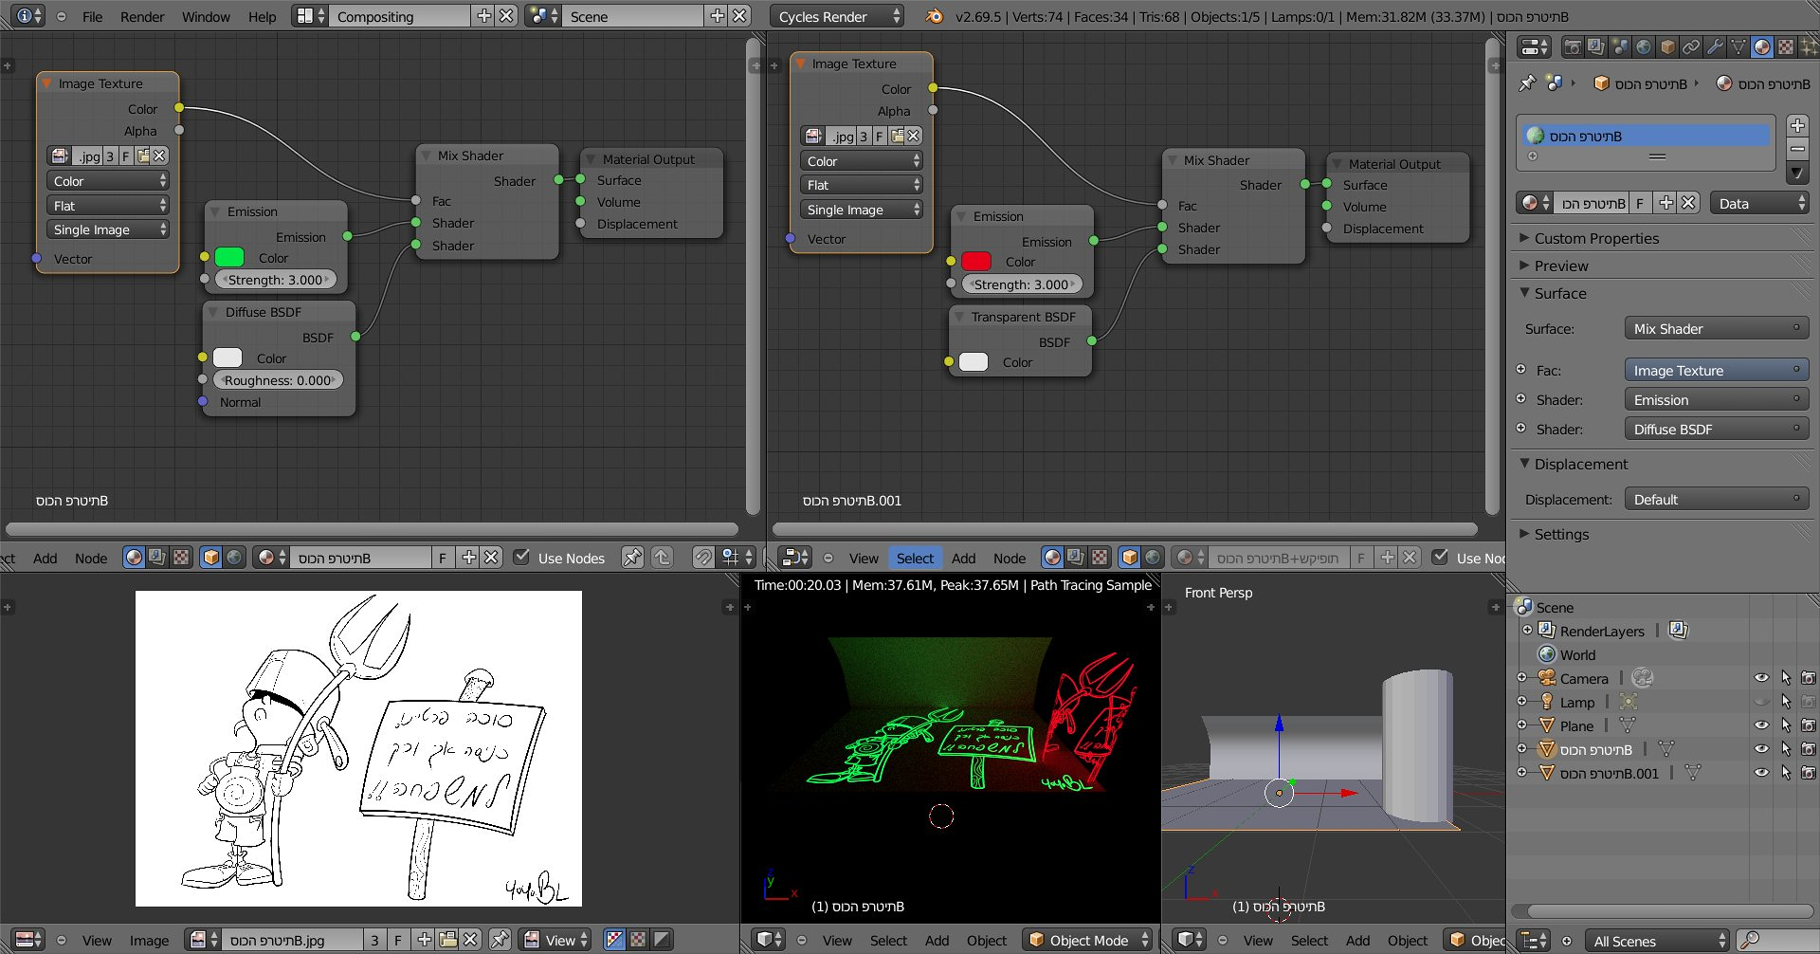
Task: Hide the Plane object via its eye icon
Action: [1761, 725]
